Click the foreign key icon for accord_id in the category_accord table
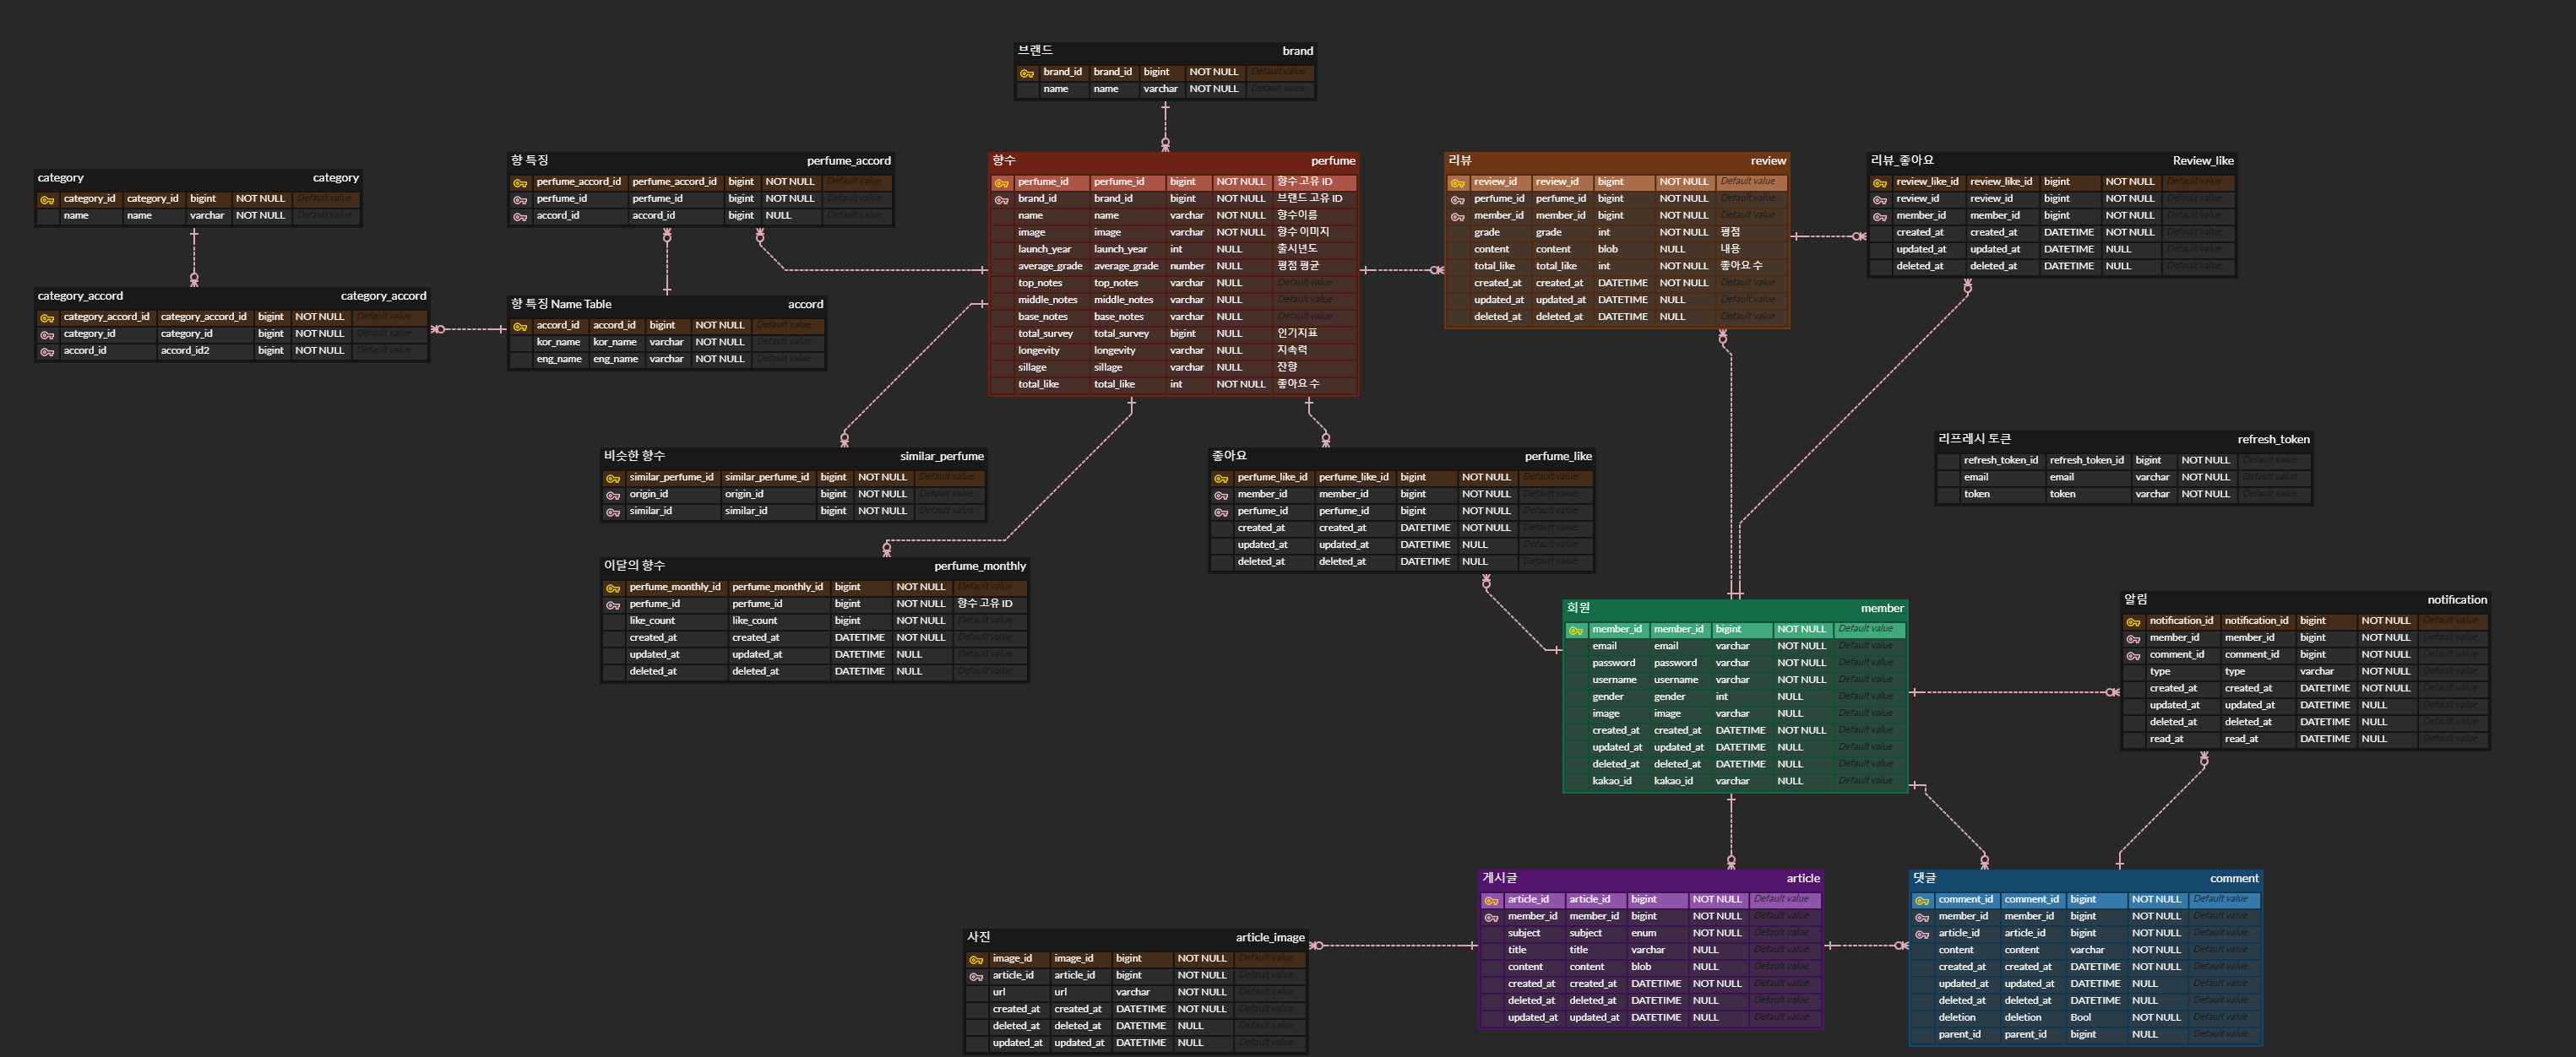The height and width of the screenshot is (1057, 2576). [x=47, y=352]
